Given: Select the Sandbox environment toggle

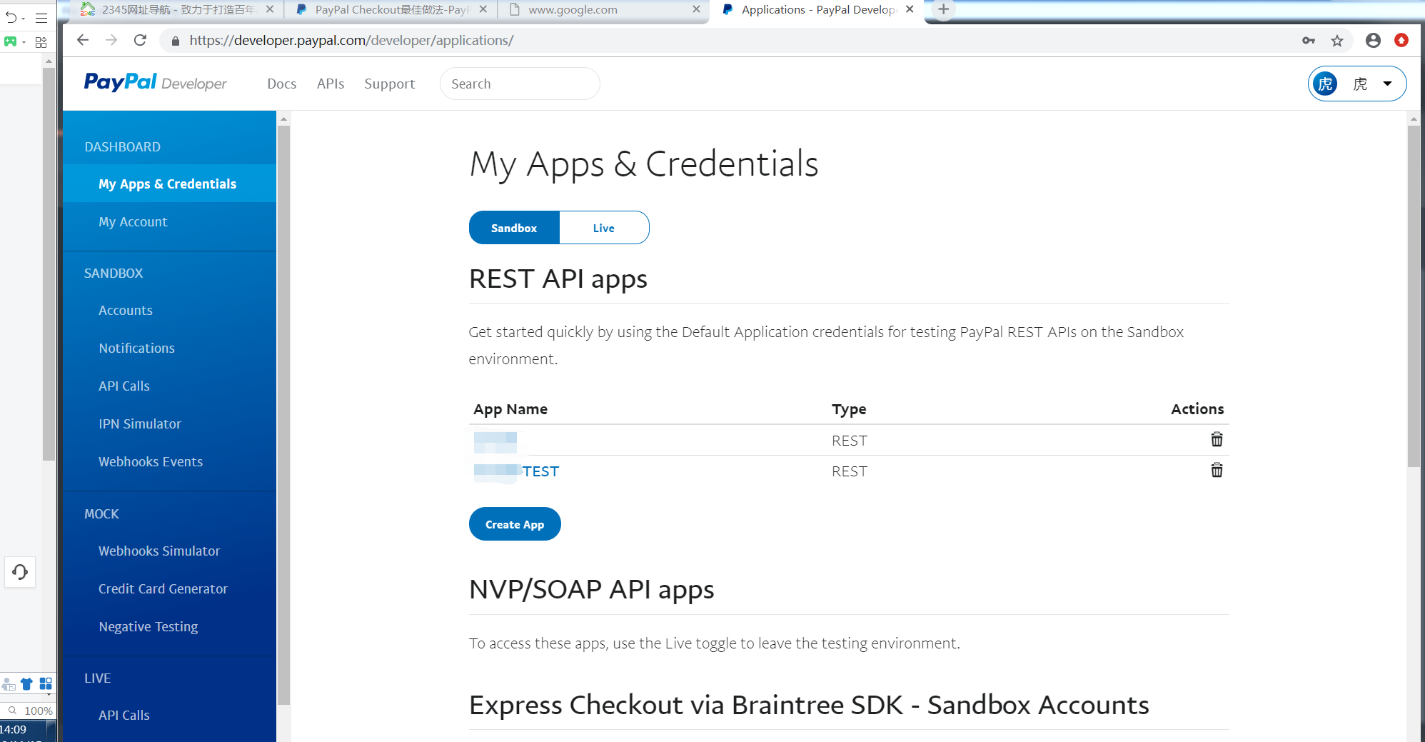Looking at the screenshot, I should click(514, 228).
